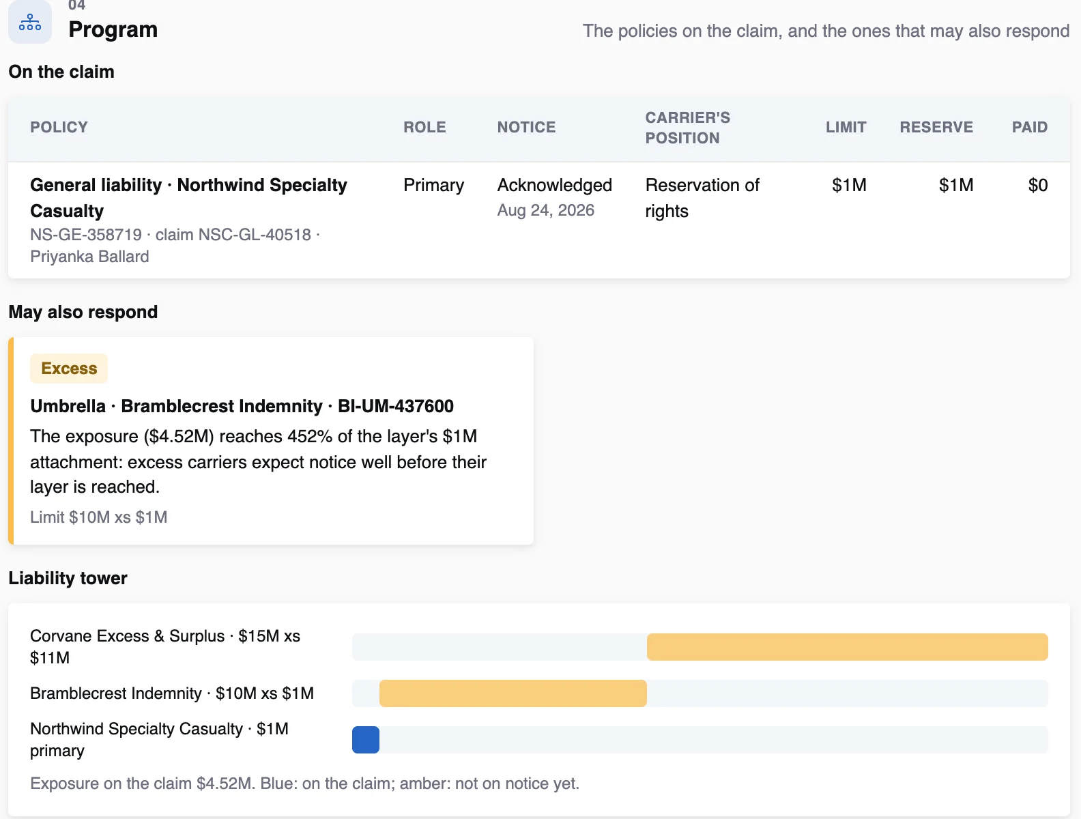1081x819 pixels.
Task: Click the exposure explanation paragraph in Excess card
Action: click(258, 461)
